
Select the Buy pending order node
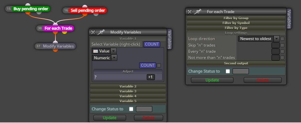point(31,9)
